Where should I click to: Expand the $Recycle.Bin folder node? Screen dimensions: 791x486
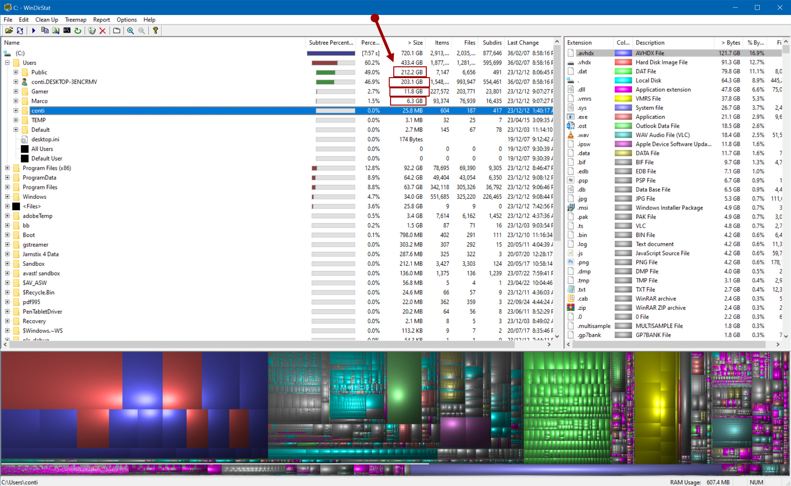[7, 292]
